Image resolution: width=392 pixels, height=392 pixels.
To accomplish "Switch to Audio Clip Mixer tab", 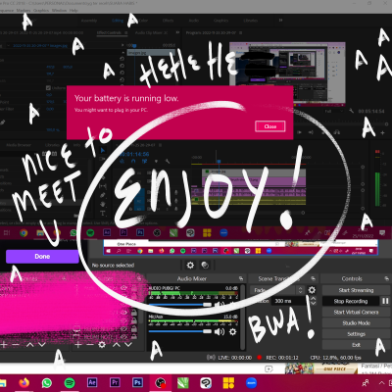I will (151, 32).
